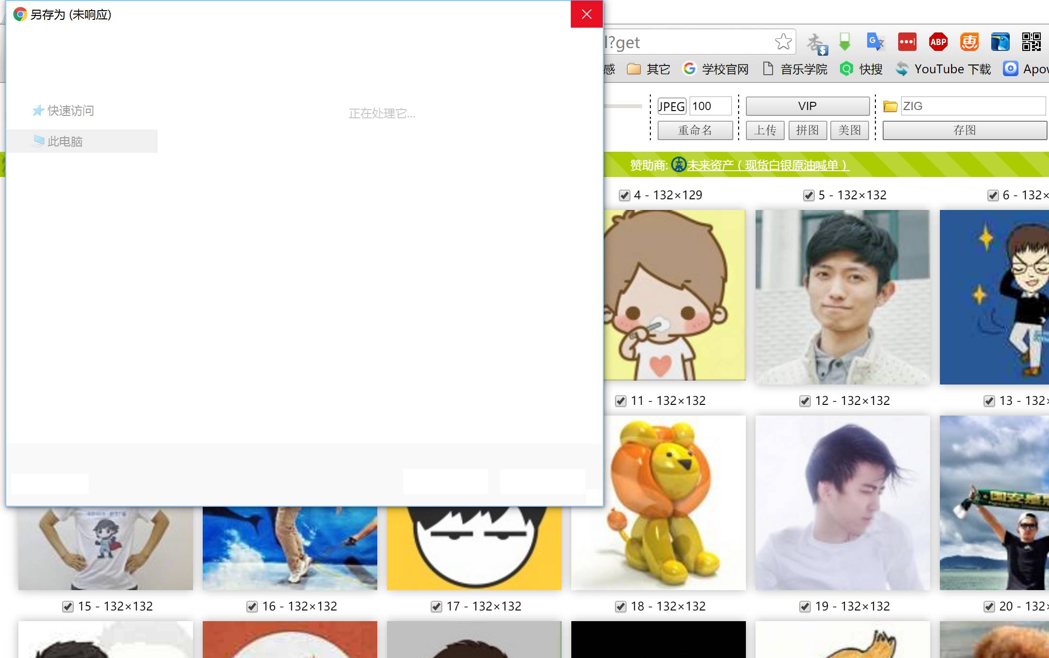Screen dimensions: 1049x658
Task: Click the man holding scarf thumbnail under 13
Action: click(994, 502)
